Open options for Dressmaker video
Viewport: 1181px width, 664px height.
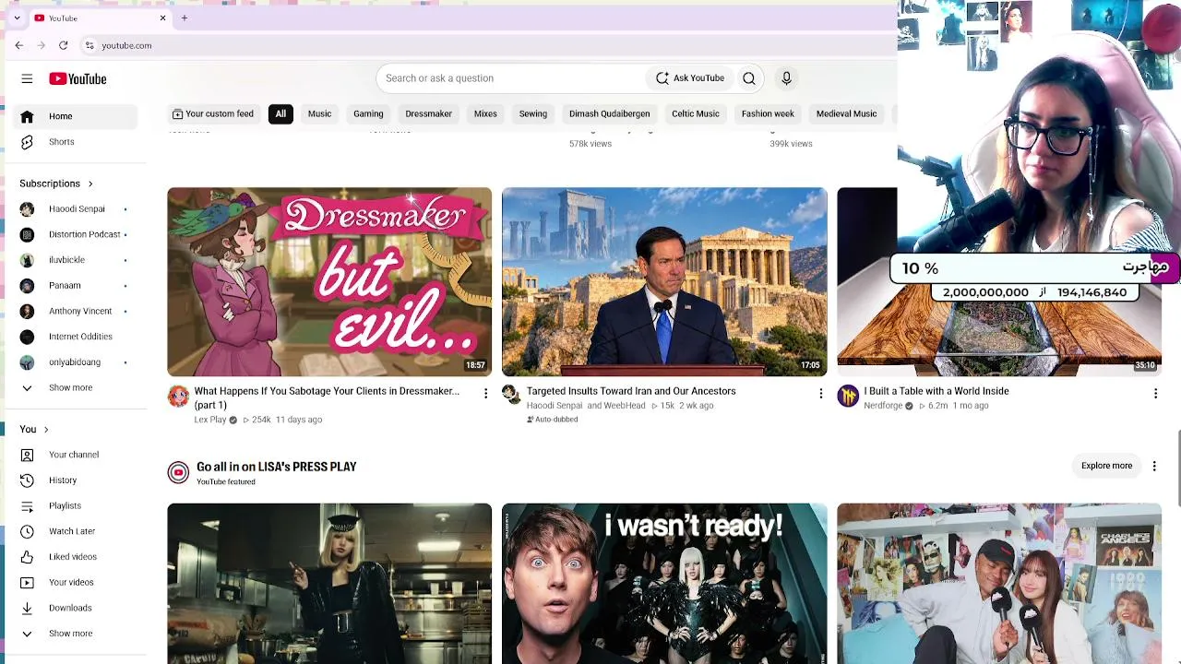point(485,394)
